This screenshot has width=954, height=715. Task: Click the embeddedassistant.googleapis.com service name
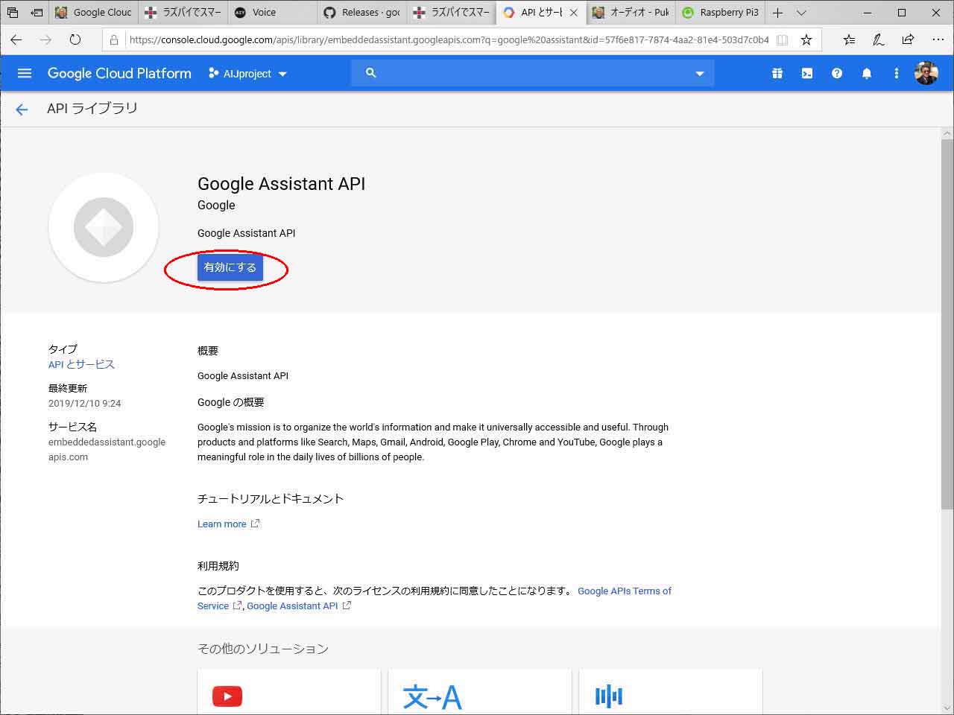pos(107,449)
